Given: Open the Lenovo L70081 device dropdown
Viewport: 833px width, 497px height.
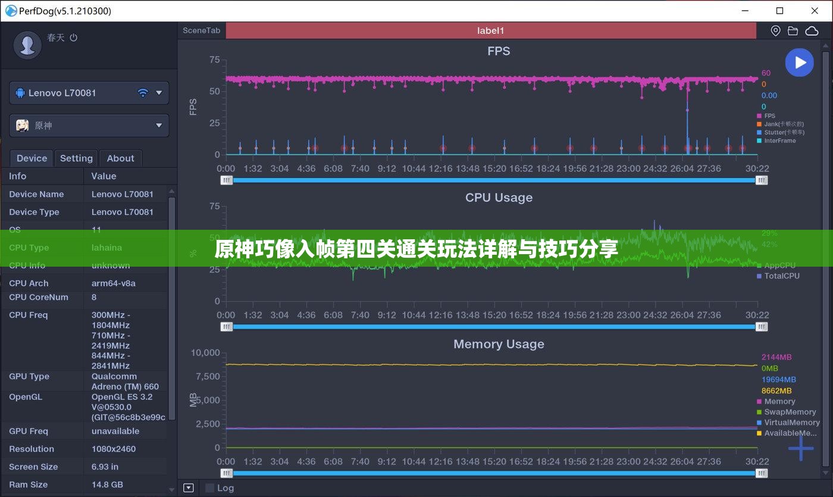Looking at the screenshot, I should (89, 93).
